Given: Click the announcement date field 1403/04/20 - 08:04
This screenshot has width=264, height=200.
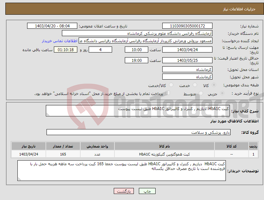Looking at the screenshot, I should [52, 26].
